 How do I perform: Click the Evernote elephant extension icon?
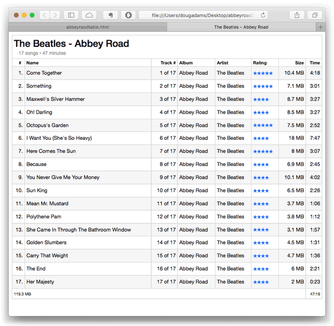[110, 15]
